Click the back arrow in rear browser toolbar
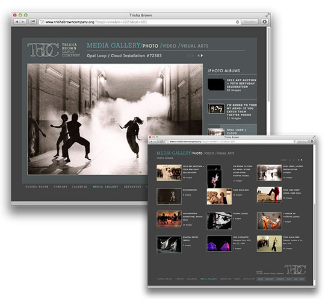 click(17, 22)
